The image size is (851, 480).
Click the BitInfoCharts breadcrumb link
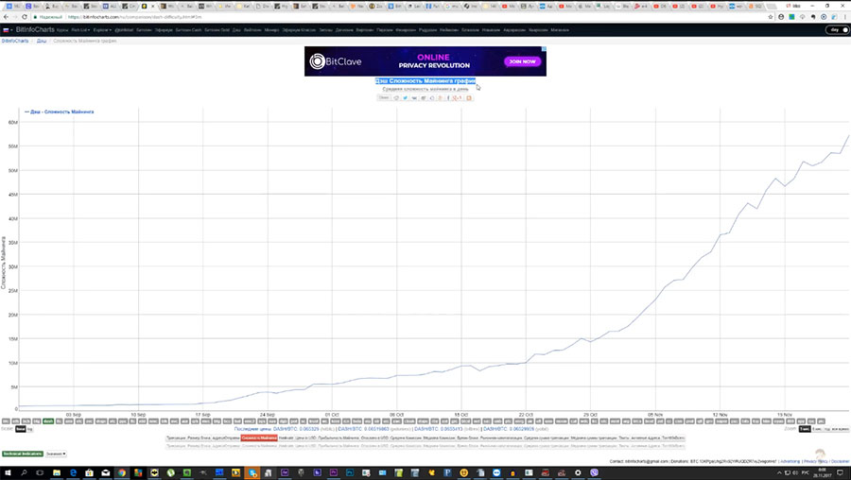point(14,41)
